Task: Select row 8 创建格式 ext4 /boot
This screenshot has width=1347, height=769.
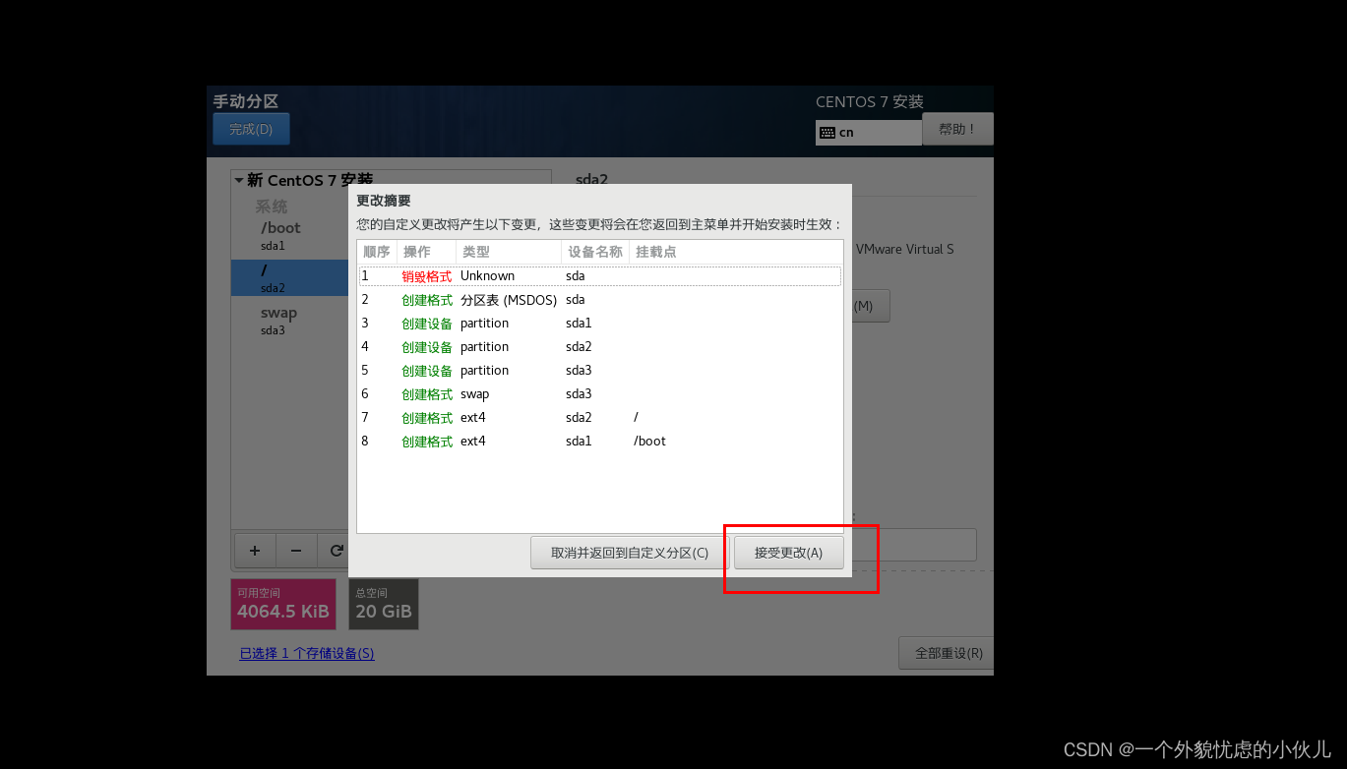Action: click(599, 442)
